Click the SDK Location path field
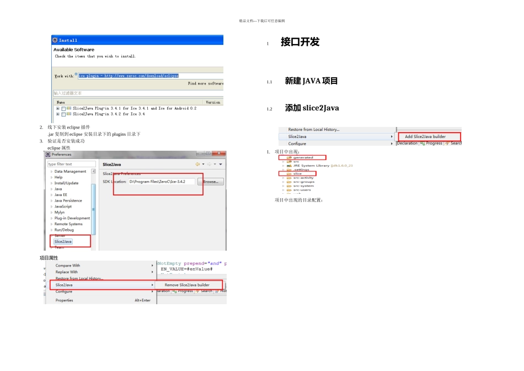 pyautogui.click(x=162, y=182)
